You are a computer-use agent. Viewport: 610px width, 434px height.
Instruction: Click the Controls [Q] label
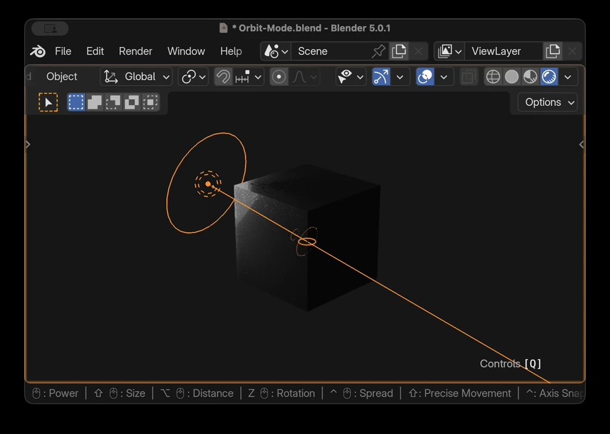[511, 363]
